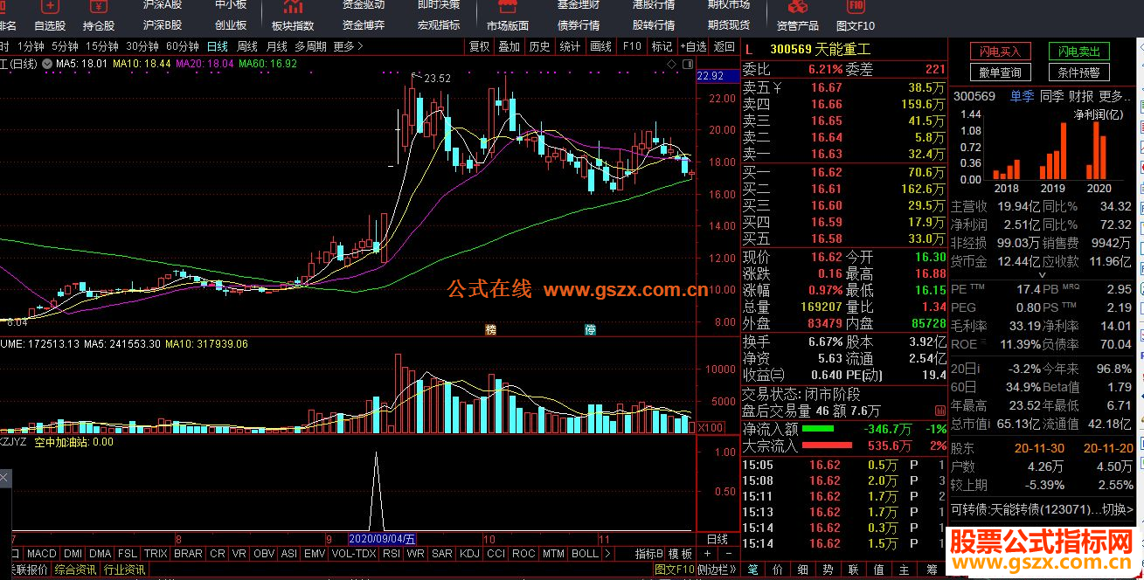The height and width of the screenshot is (580, 1144).
Task: Select the 筹 chip distribution tab
Action: point(932,570)
